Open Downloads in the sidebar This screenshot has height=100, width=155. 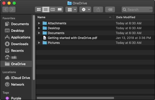[16, 44]
